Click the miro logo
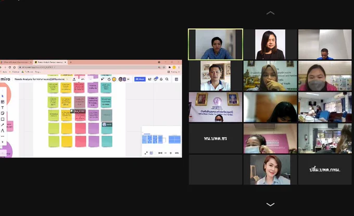354x216 pixels. pyautogui.click(x=5, y=79)
